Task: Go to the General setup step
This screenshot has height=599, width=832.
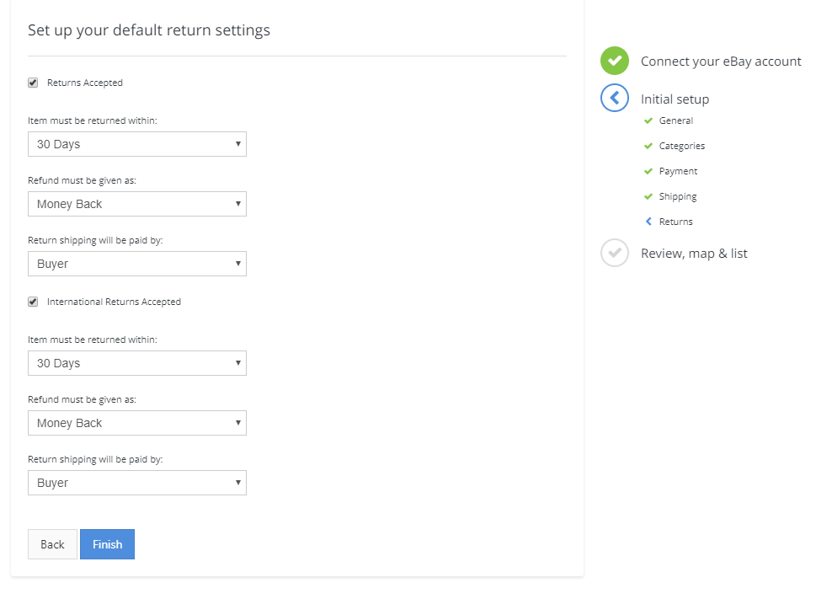Action: tap(675, 120)
